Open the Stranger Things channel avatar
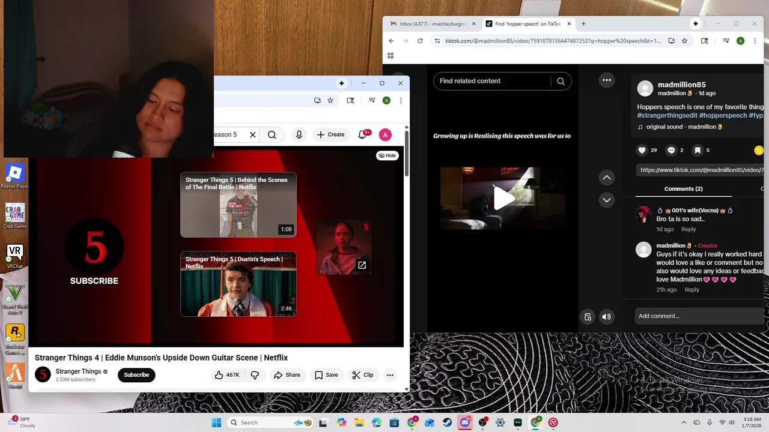This screenshot has height=432, width=769. point(43,375)
